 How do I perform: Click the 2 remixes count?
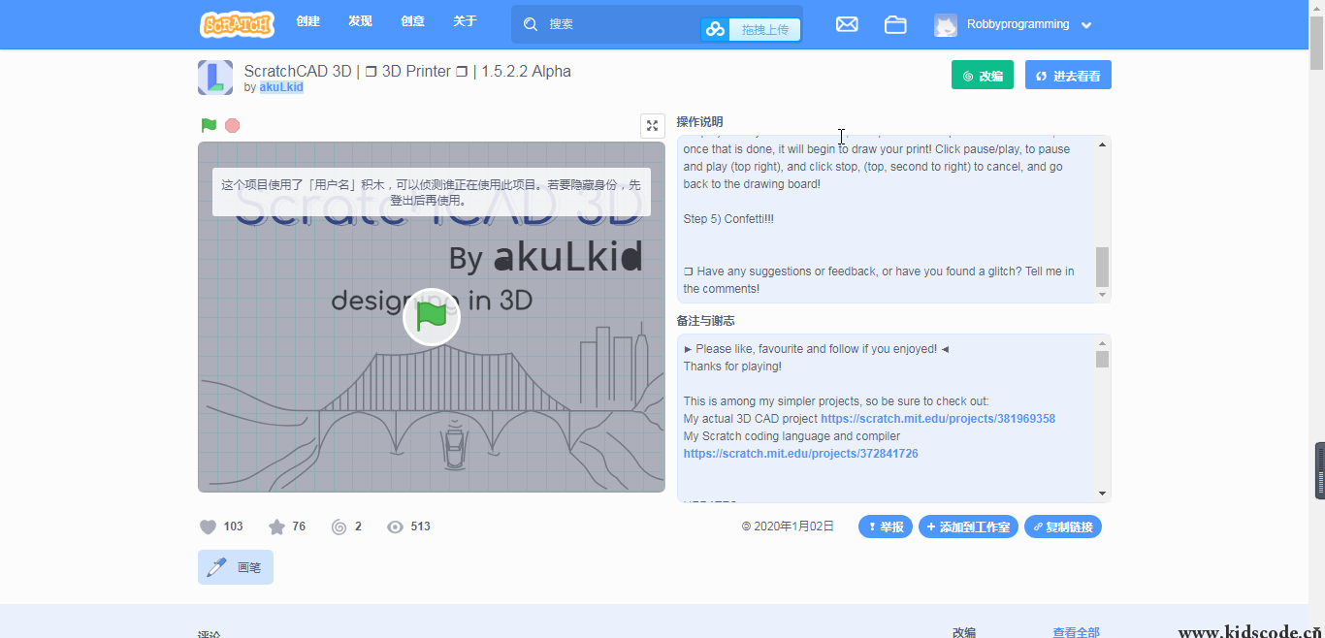point(358,526)
